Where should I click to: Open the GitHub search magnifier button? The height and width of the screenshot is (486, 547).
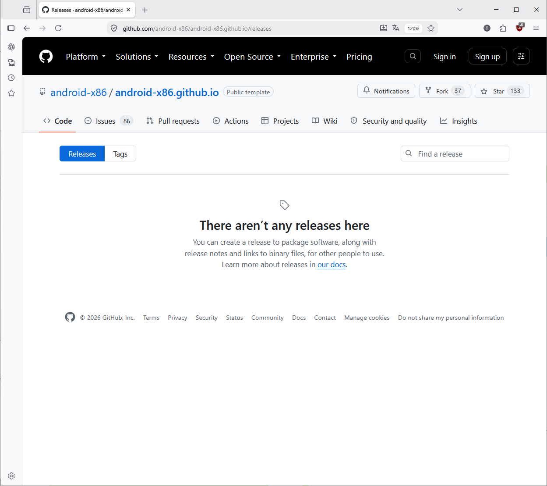(x=413, y=56)
